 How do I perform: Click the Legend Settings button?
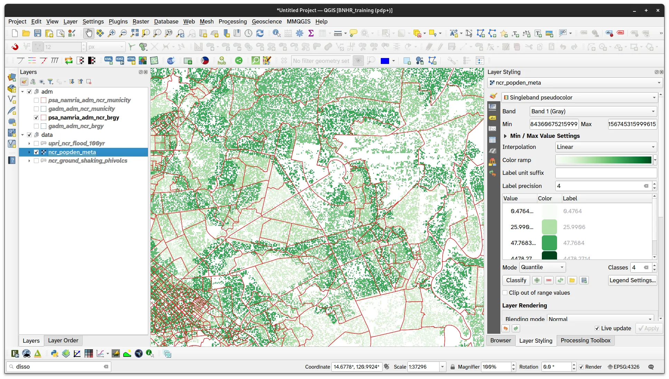[632, 280]
